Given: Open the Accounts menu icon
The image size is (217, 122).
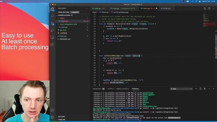Looking at the screenshot, I should pos(52,110).
